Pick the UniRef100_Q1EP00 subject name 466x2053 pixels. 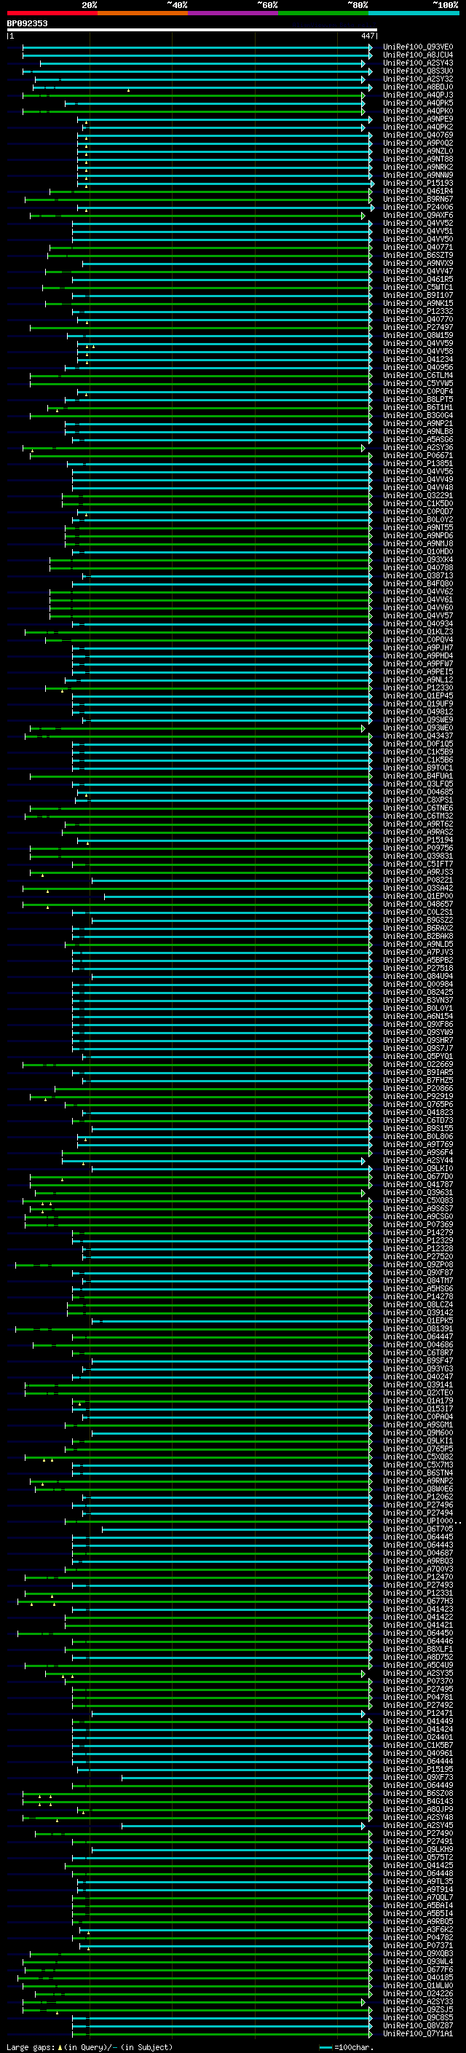(417, 896)
